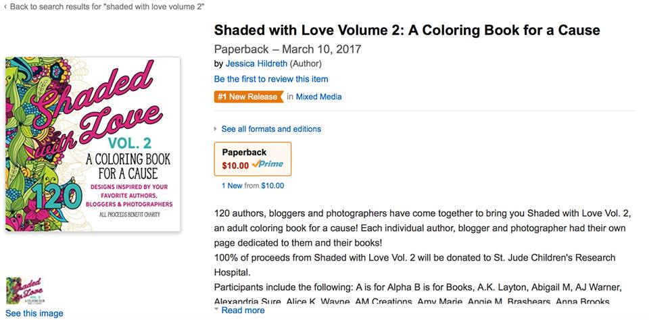Open the large Shaded with Love cover image
Screen dimensions: 649x320
coord(93,144)
